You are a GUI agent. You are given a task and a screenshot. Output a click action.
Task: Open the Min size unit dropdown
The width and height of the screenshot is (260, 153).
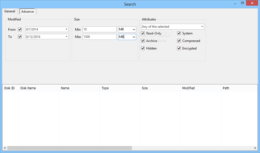click(134, 29)
